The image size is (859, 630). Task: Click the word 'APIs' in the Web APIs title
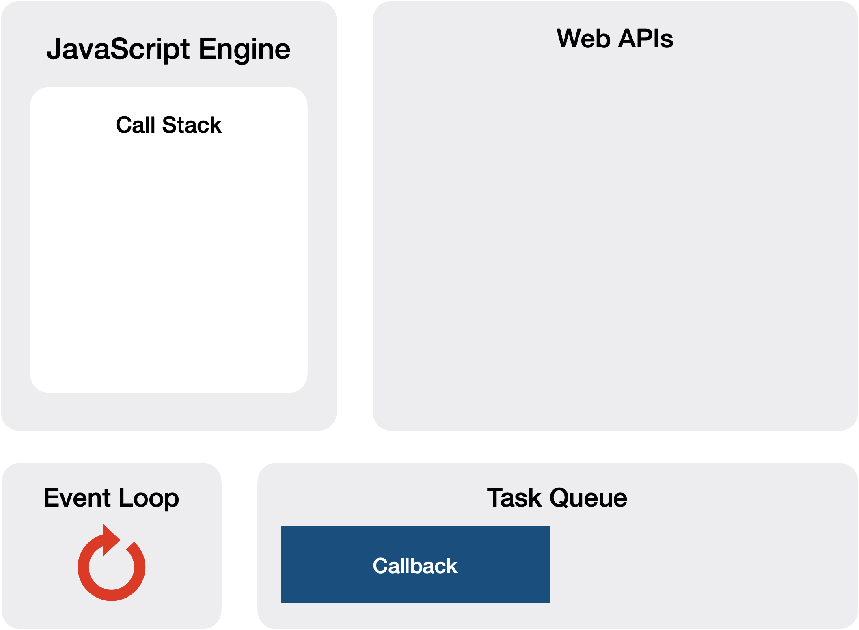[646, 39]
